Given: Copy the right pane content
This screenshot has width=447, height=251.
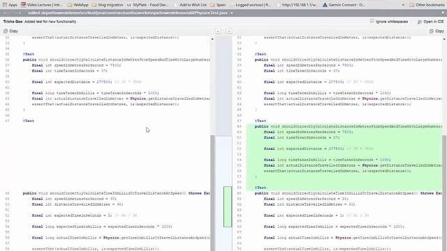Looking at the screenshot, I should [x=437, y=31].
